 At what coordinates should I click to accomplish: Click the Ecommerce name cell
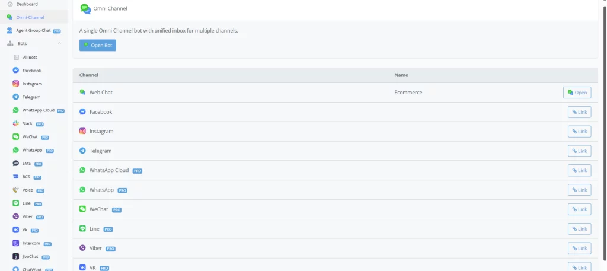[408, 93]
